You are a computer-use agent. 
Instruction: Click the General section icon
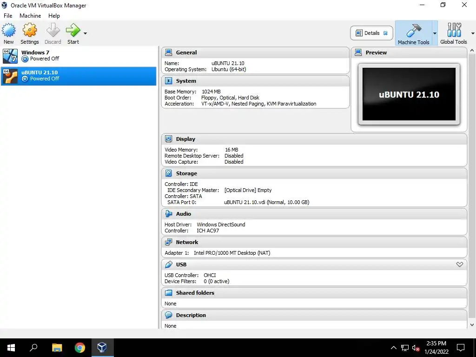click(x=168, y=53)
